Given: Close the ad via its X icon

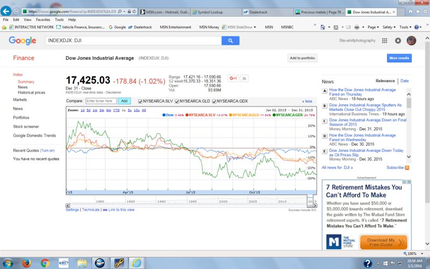Looking at the screenshot, I should (409, 182).
